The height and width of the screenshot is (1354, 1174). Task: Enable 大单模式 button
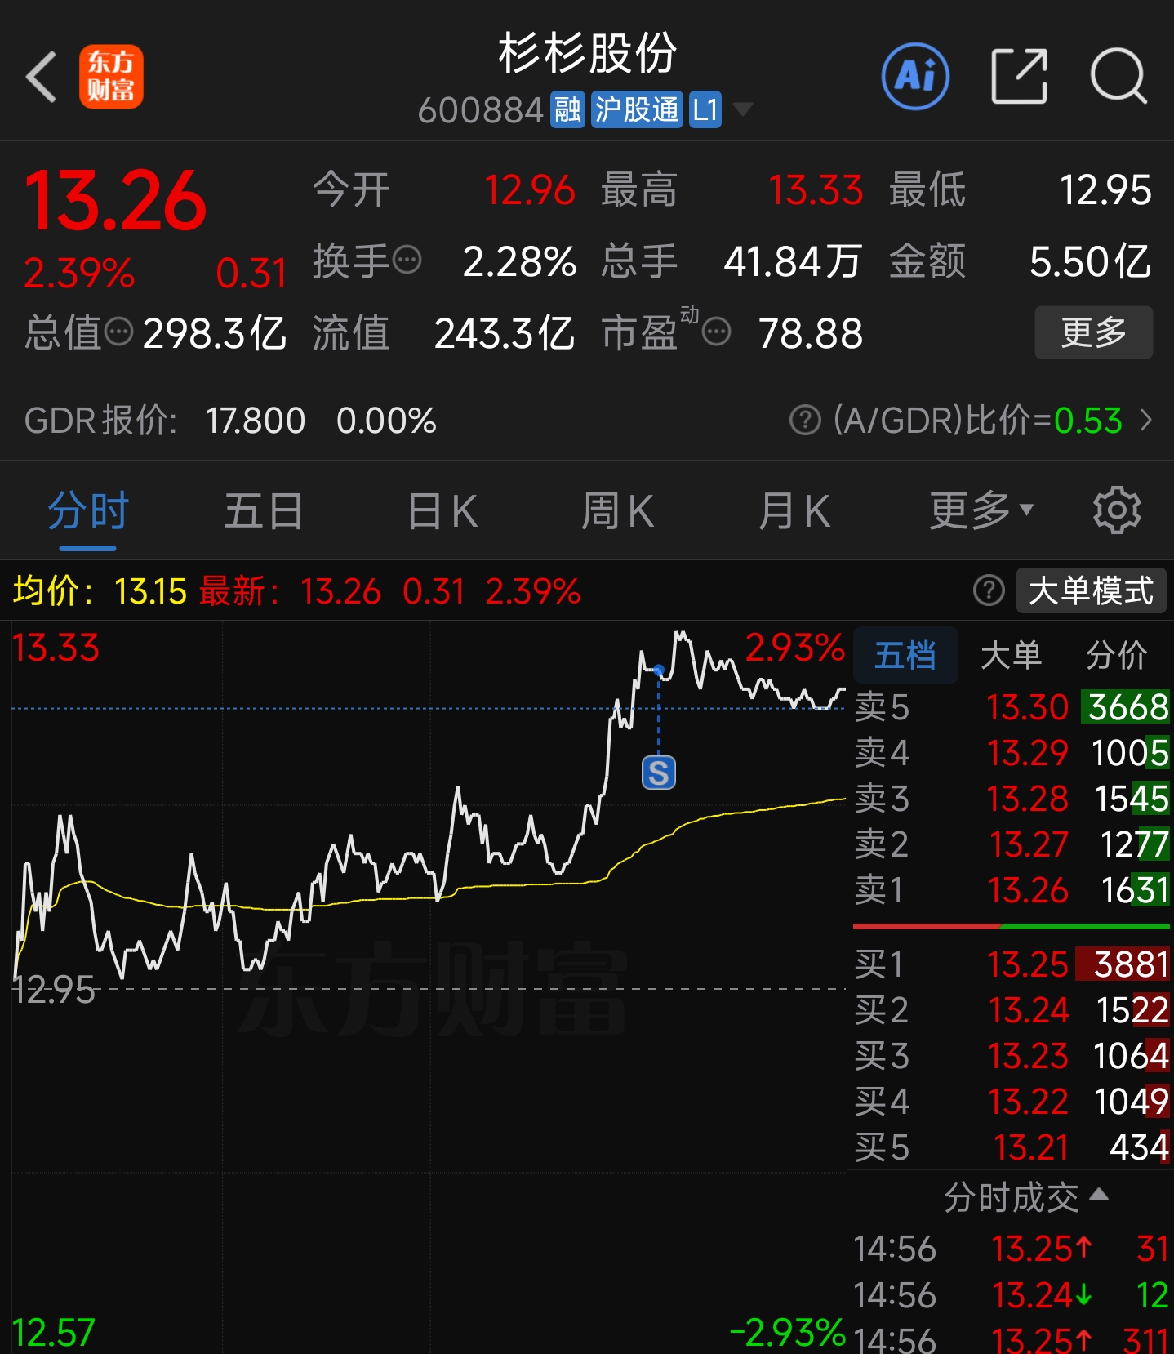coord(1091,590)
